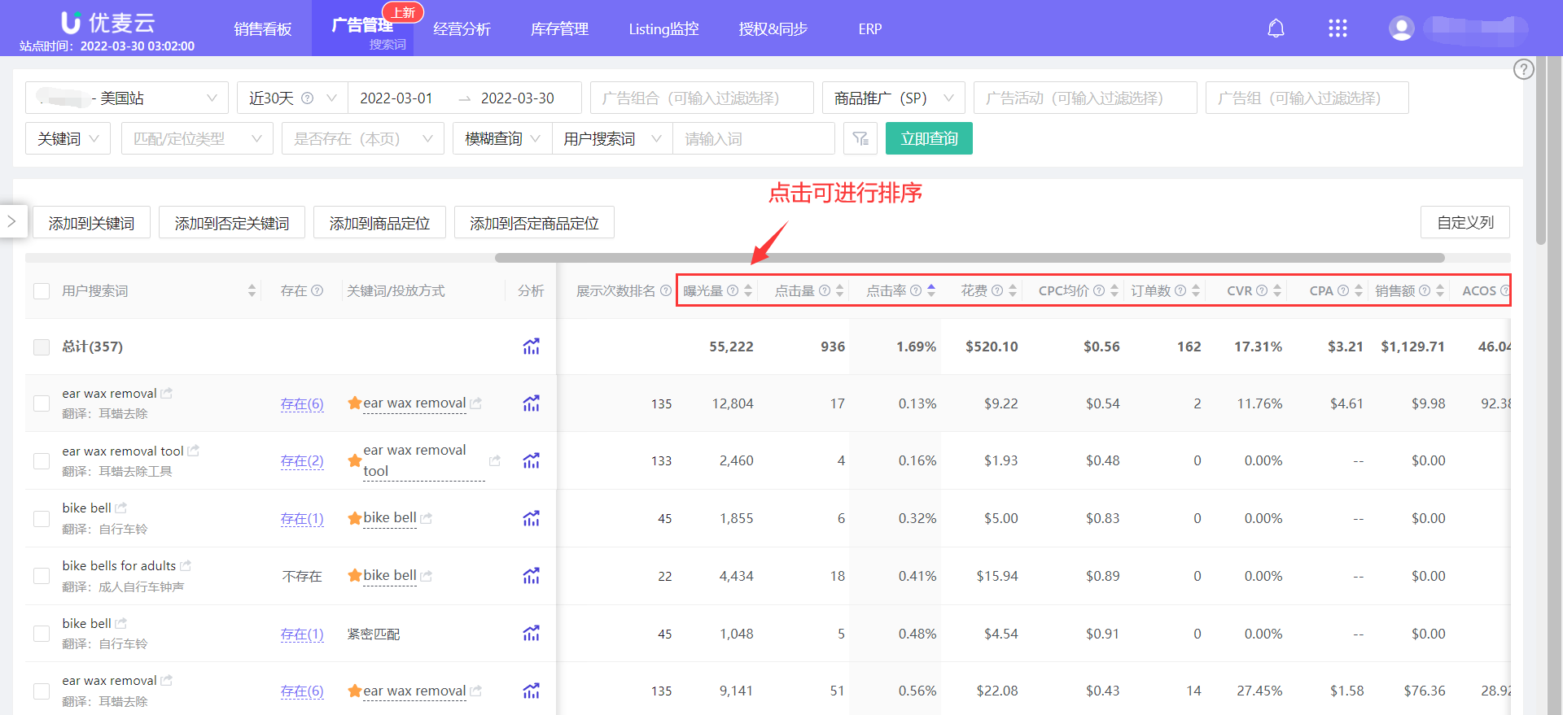Viewport: 1563px width, 715px height.
Task: Click the 立即查询 button
Action: tap(929, 138)
